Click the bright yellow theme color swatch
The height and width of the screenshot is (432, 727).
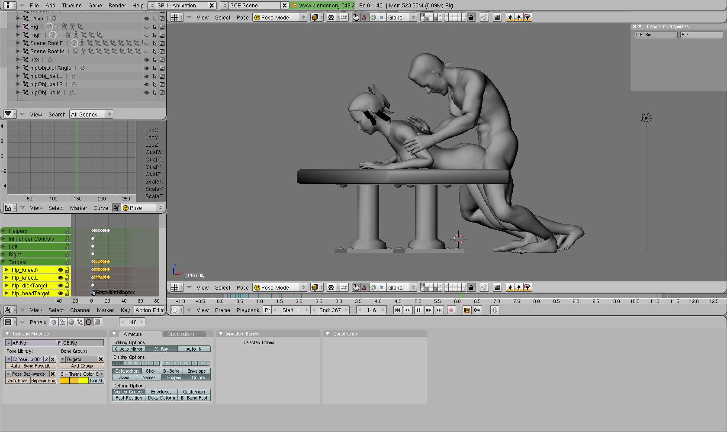pos(84,381)
